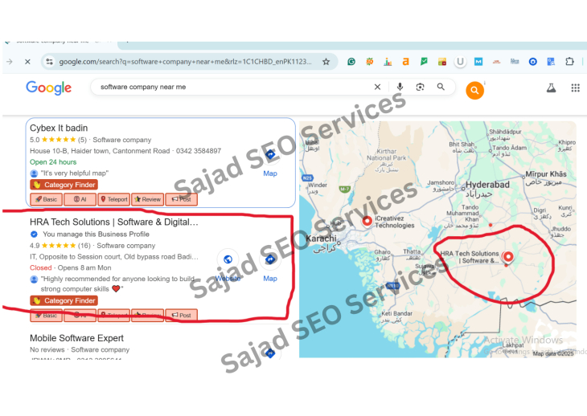This screenshot has width=587, height=416.
Task: Click Review button under Cybex It badin
Action: (147, 199)
